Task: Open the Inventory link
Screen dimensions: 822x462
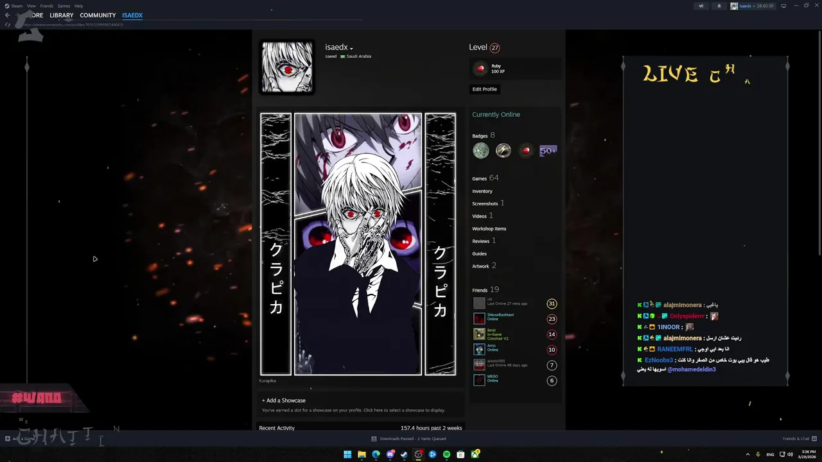Action: (482, 191)
